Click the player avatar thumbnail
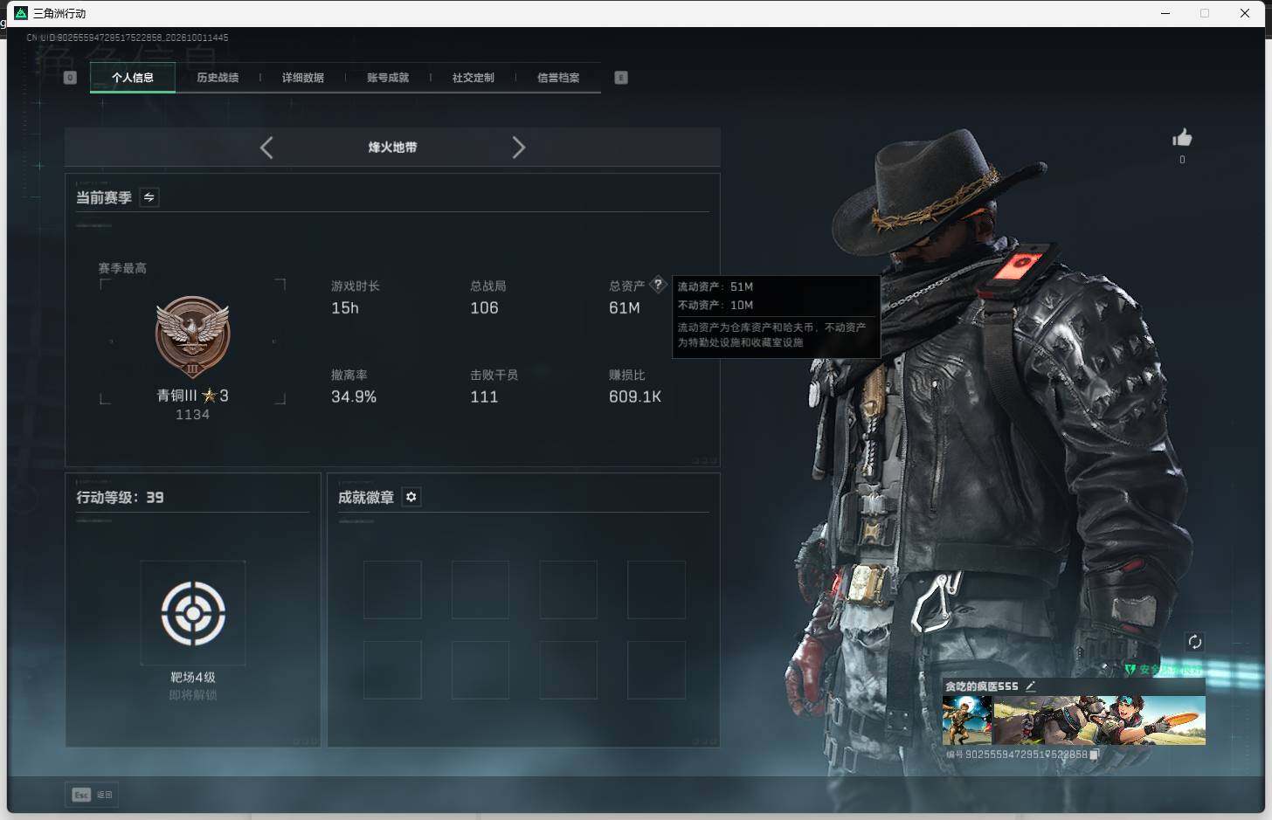This screenshot has height=820, width=1272. 967,720
